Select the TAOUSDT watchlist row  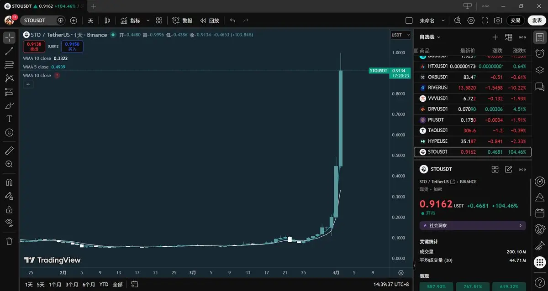point(473,130)
